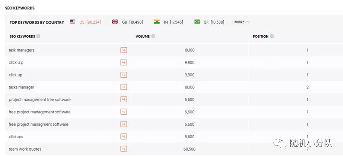The width and height of the screenshot is (343, 158).
Task: Switch to IN keywords tab
Action: [168, 22]
